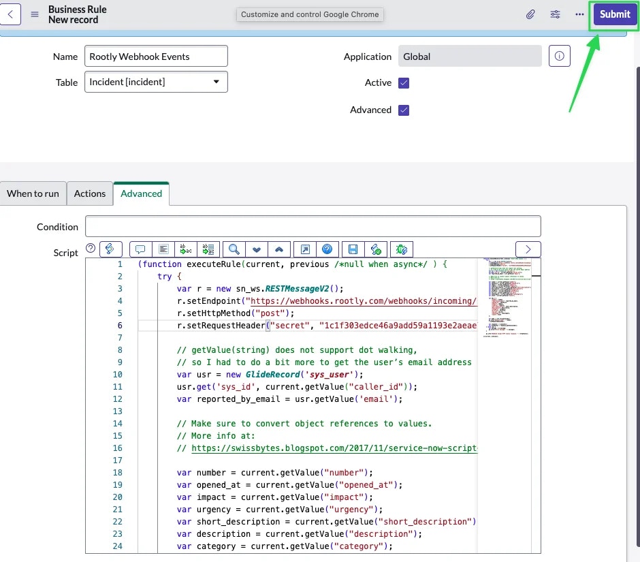The image size is (640, 562).
Task: Click the 'var number' code line
Action: (274, 473)
